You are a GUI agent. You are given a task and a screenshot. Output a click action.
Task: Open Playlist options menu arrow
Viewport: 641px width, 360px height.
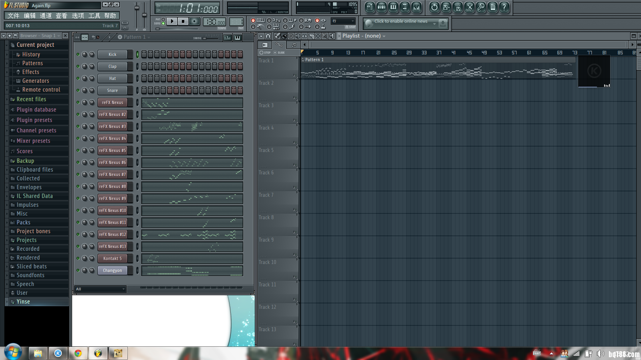[261, 36]
